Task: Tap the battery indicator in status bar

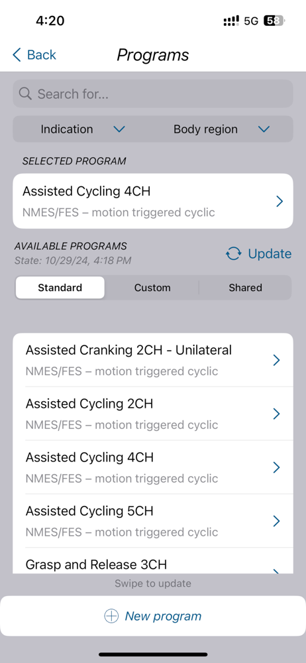Action: pos(274,21)
